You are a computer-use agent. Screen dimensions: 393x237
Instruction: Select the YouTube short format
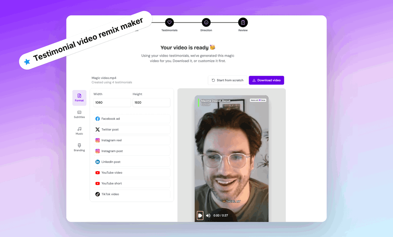132,183
